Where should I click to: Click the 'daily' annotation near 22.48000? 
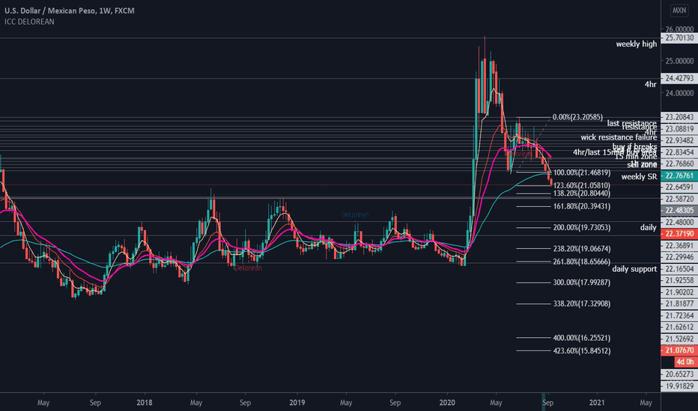[648, 227]
